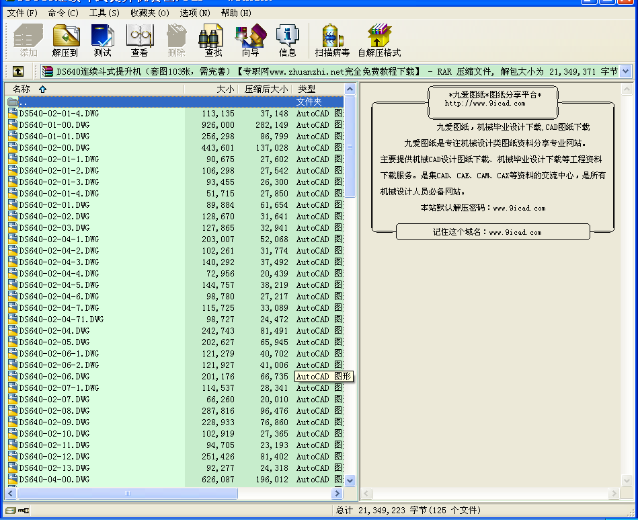Sort by Type (类型) column header
The image size is (638, 520).
pyautogui.click(x=318, y=89)
